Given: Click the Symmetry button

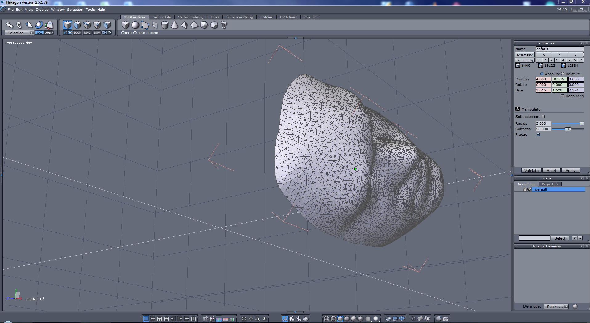Looking at the screenshot, I should [x=525, y=55].
